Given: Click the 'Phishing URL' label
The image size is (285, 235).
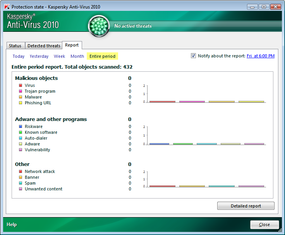Looking at the screenshot, I should click(38, 103).
